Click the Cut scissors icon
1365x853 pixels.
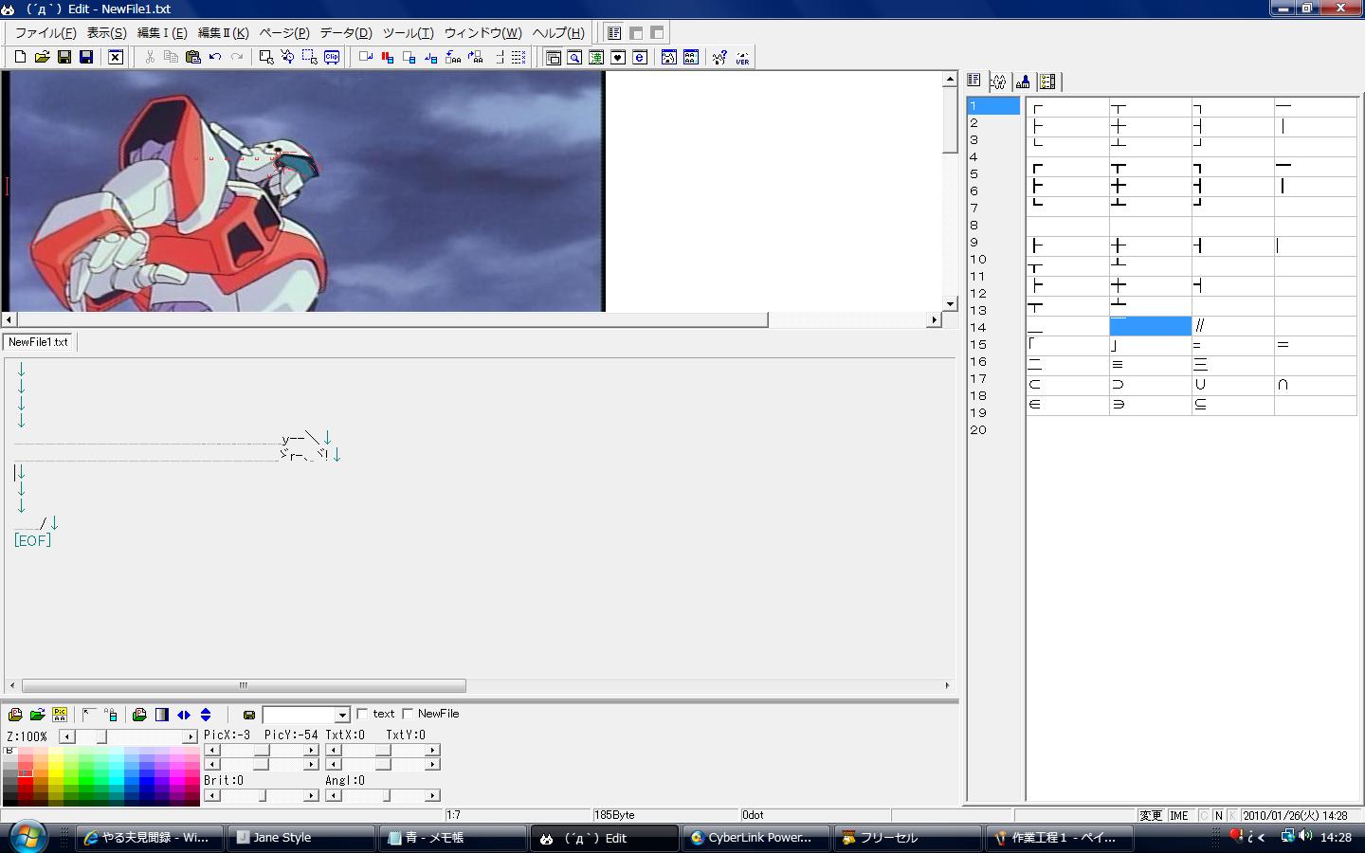(x=150, y=57)
